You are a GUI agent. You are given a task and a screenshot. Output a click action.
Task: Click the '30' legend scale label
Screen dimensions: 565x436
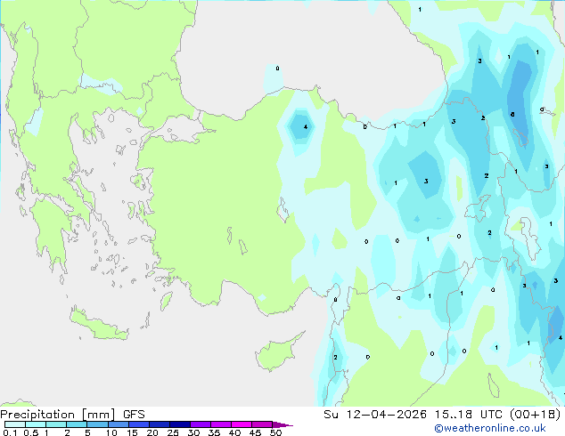[193, 432]
